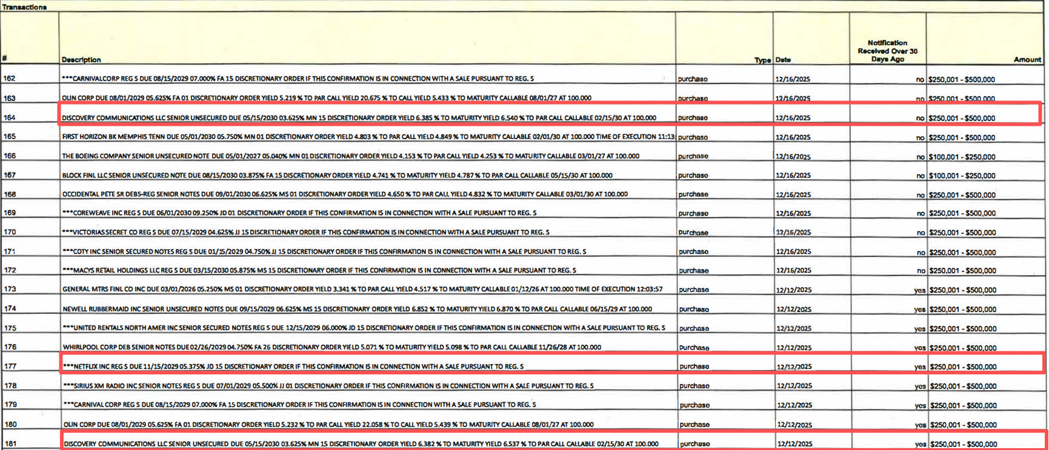
Task: Select the Olin Corp description in row 180
Action: [328, 425]
